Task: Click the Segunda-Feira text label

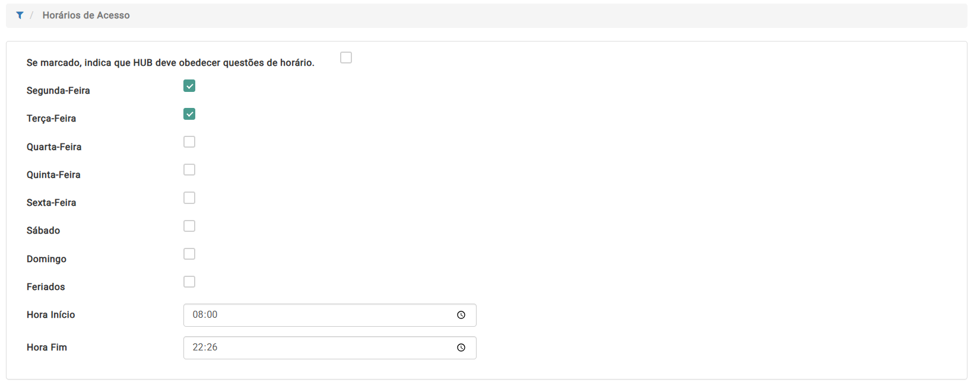Action: (58, 91)
